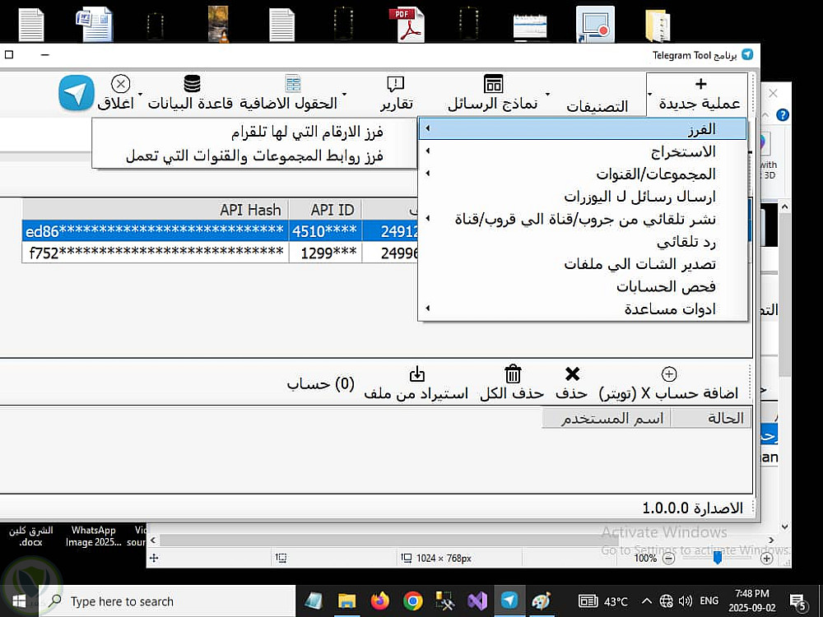Select فرز روابط المجموعات والقنوات التي تعمل

254,155
